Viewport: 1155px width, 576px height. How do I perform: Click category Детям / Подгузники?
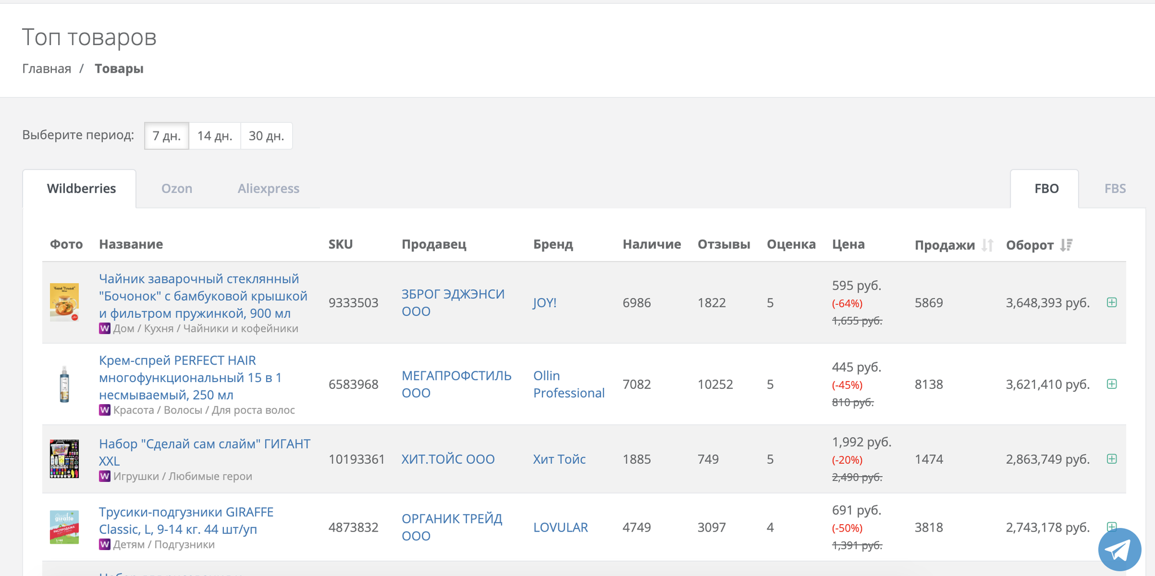pyautogui.click(x=164, y=544)
